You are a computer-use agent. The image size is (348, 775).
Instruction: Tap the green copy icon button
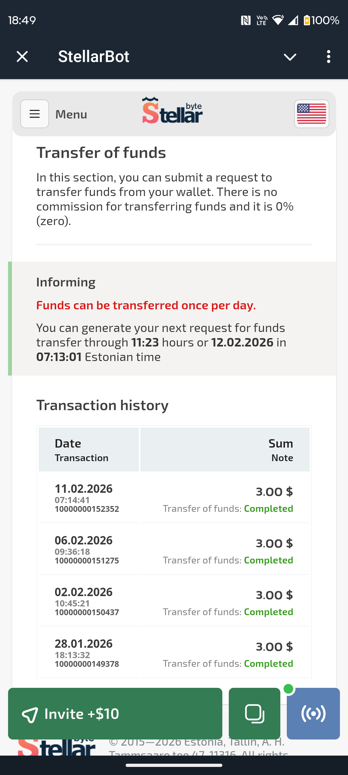pyautogui.click(x=255, y=714)
